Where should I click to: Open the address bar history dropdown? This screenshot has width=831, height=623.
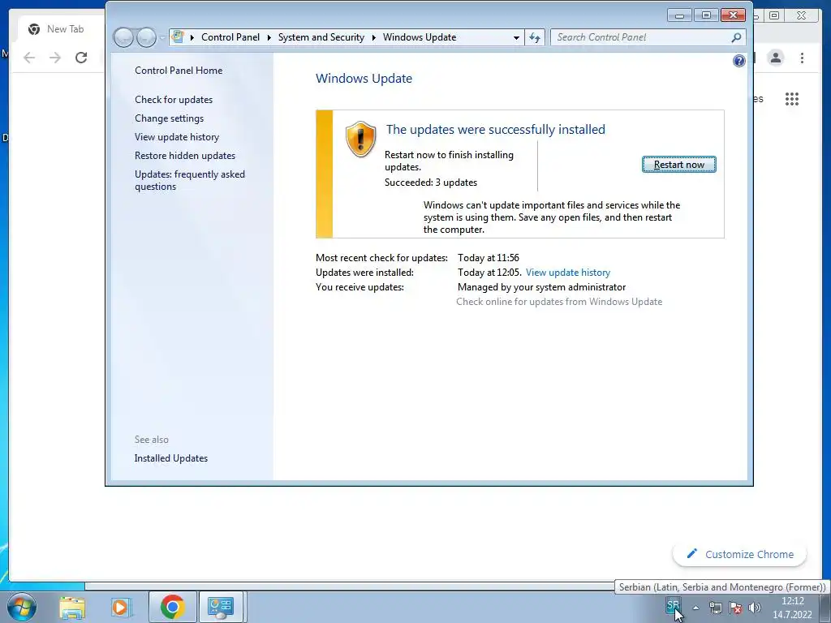[516, 37]
